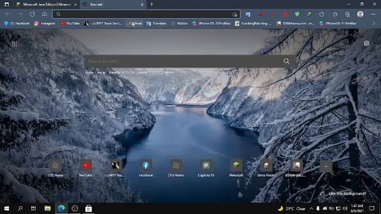This screenshot has width=381, height=214.
Task: Open the 21°C Clear weather widget
Action: (x=292, y=209)
